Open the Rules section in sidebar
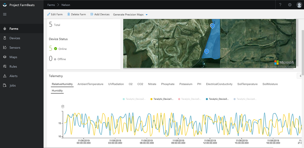The height and width of the screenshot is (148, 304). click(22, 66)
